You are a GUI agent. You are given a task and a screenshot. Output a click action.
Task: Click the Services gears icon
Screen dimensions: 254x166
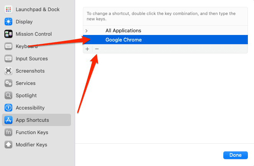click(8, 83)
